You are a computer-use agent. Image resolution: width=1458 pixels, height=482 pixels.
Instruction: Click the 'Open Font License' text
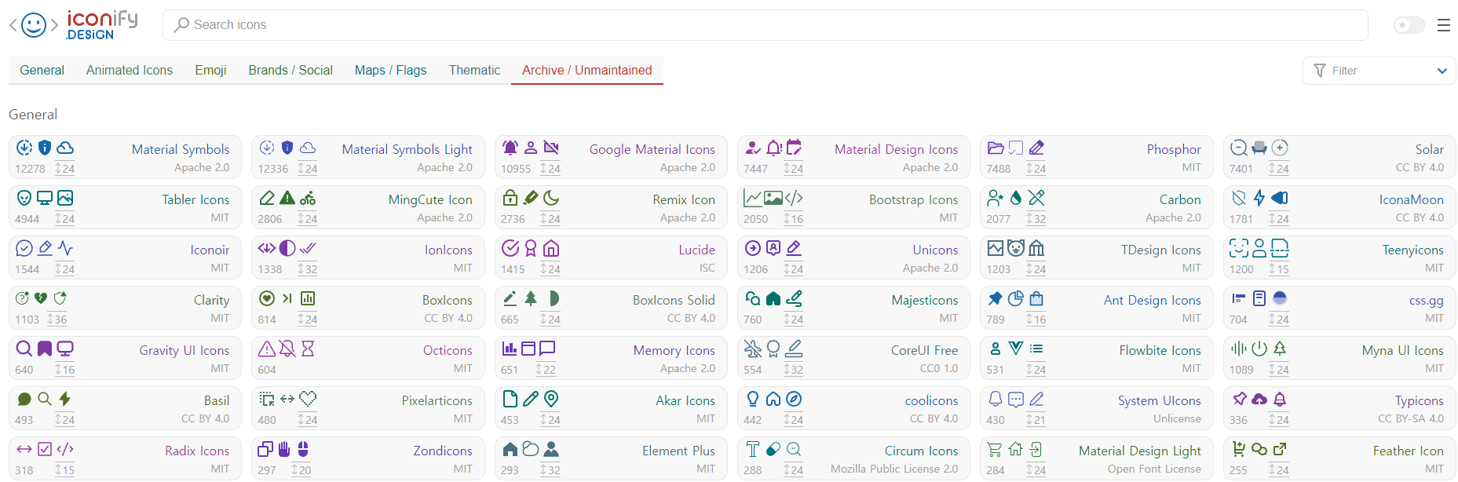point(1154,469)
